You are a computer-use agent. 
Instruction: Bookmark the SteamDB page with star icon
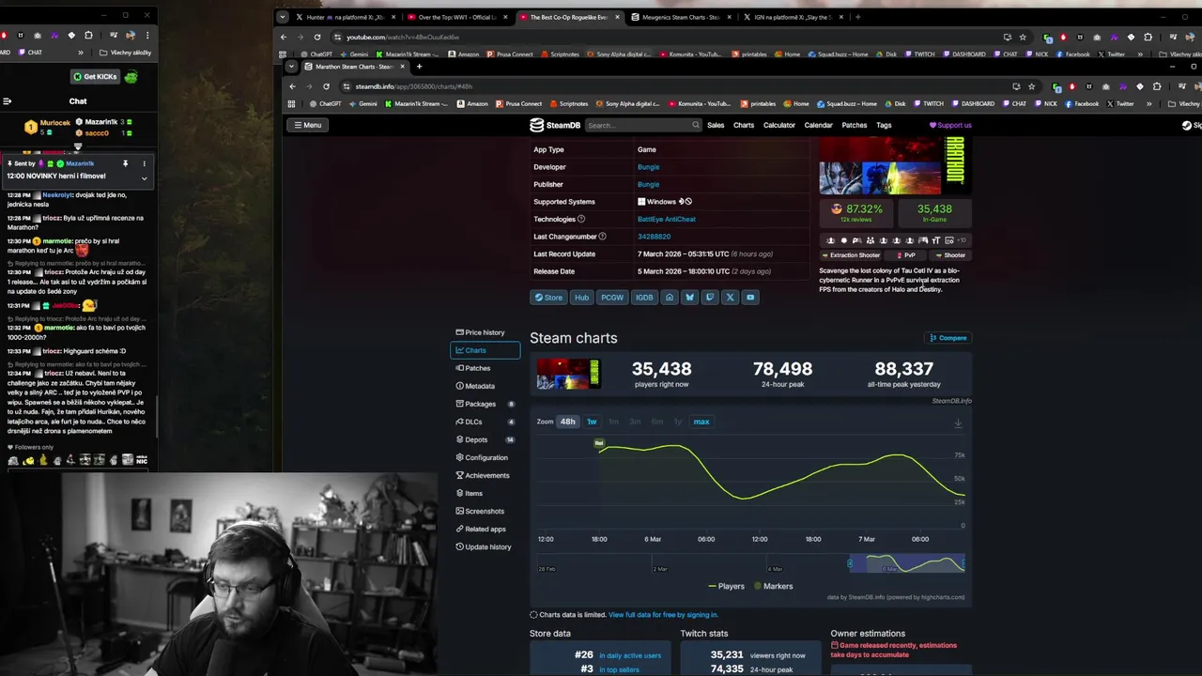(x=1031, y=86)
